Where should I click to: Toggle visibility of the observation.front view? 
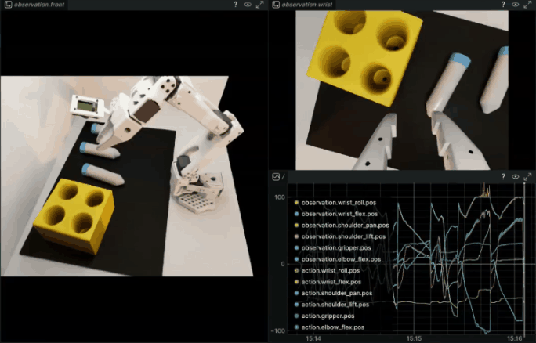pyautogui.click(x=248, y=5)
